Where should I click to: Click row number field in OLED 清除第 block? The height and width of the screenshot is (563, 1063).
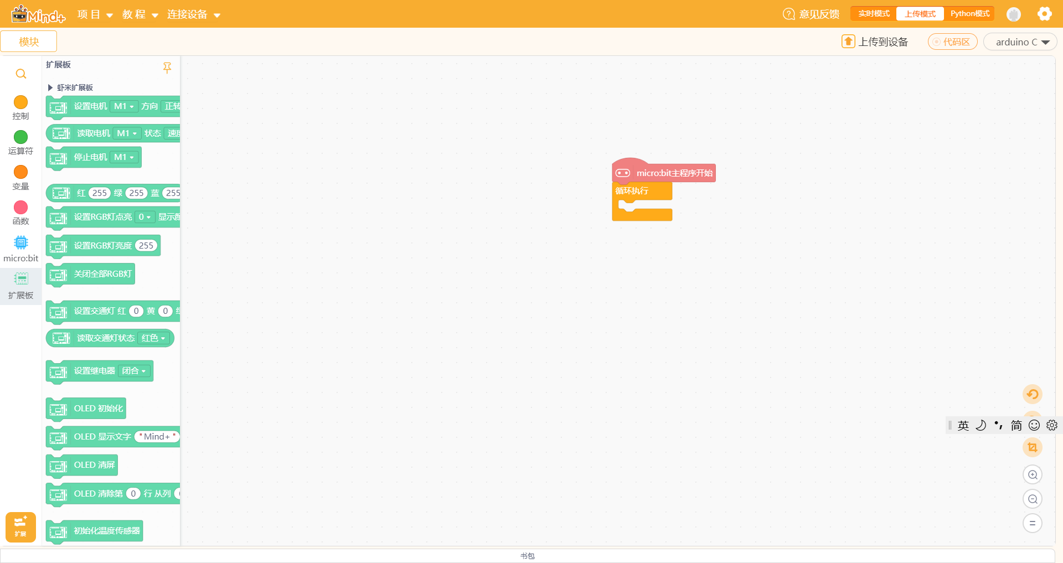tap(133, 494)
